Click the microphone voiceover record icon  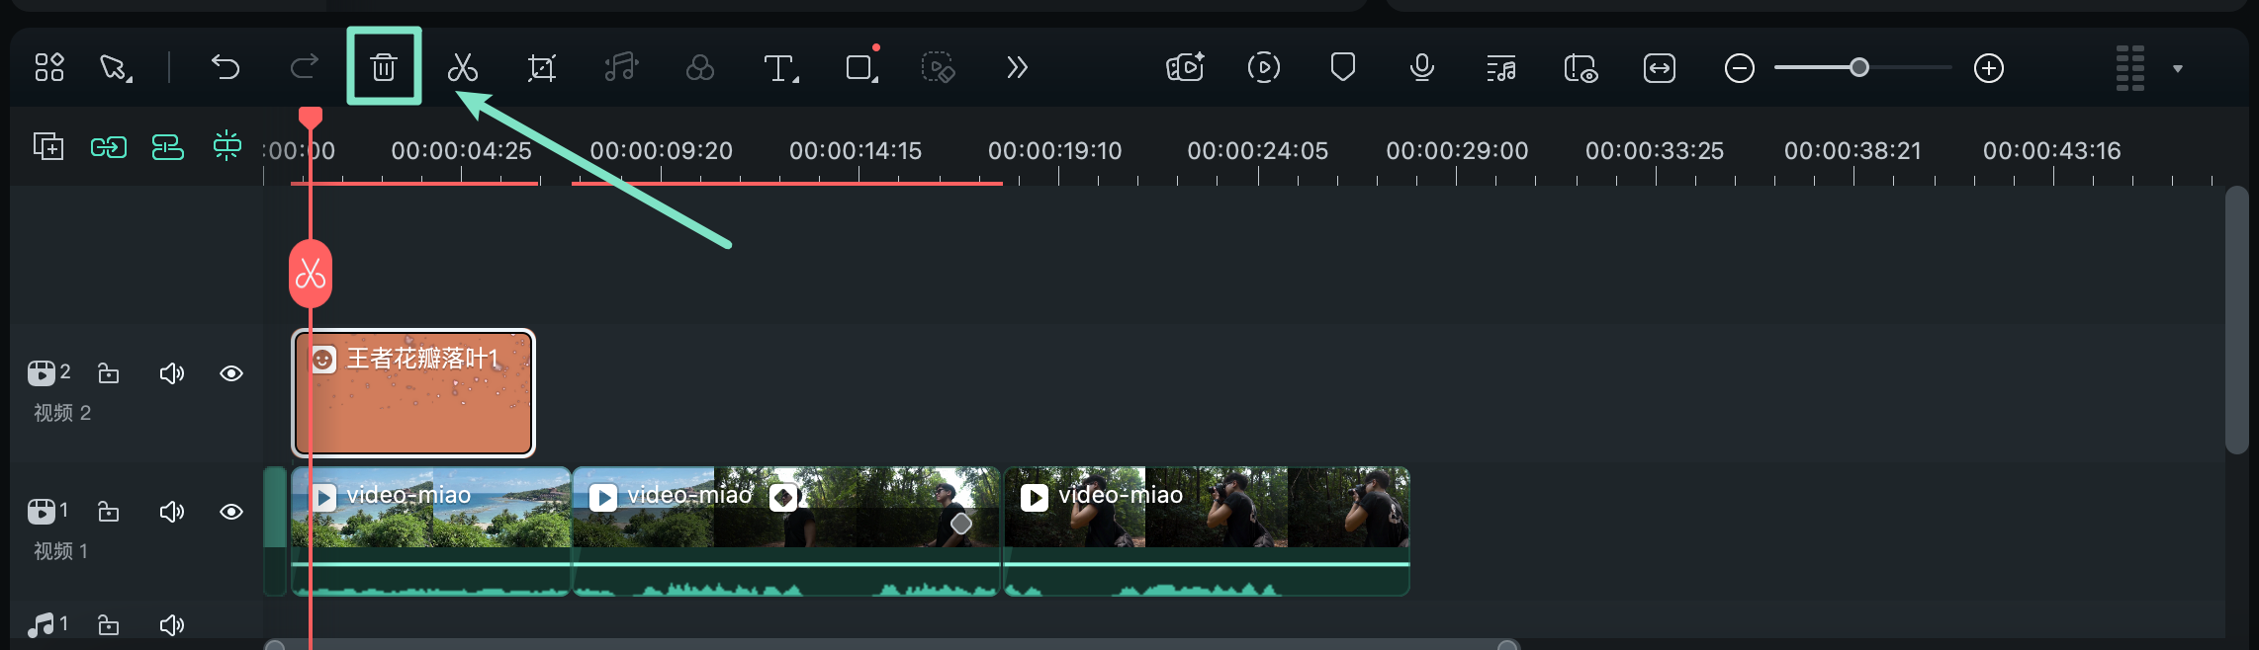tap(1421, 67)
